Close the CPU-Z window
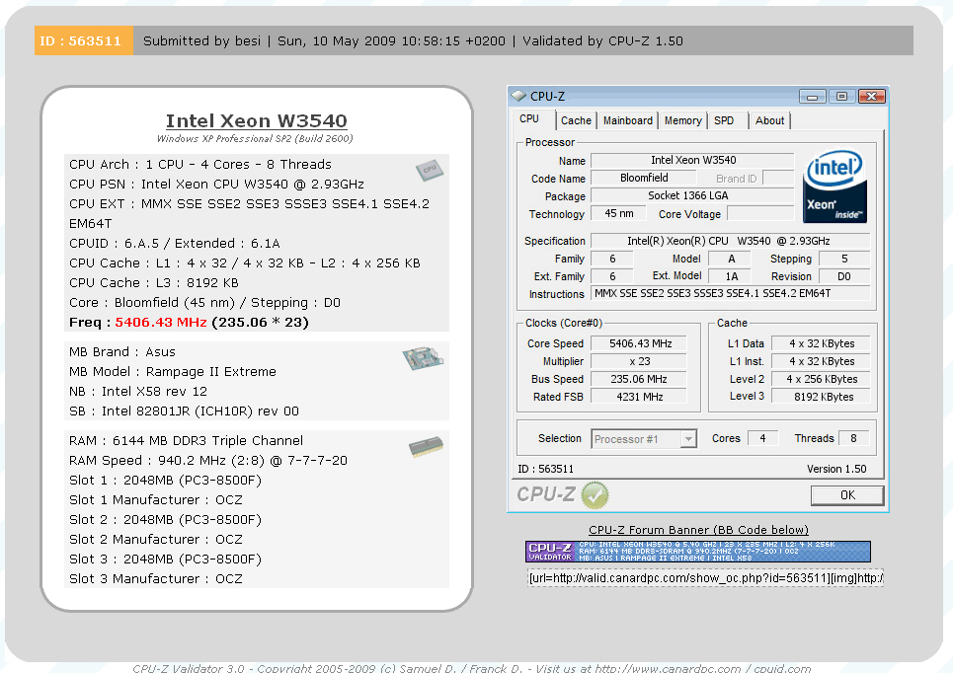 [871, 97]
